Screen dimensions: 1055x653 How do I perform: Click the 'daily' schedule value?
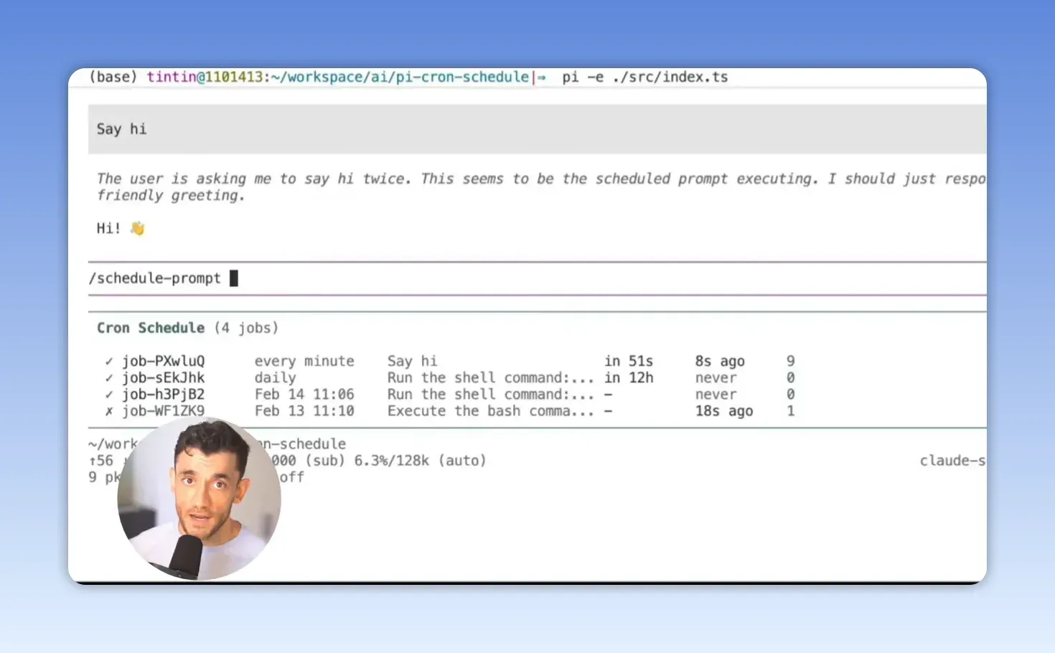click(276, 377)
